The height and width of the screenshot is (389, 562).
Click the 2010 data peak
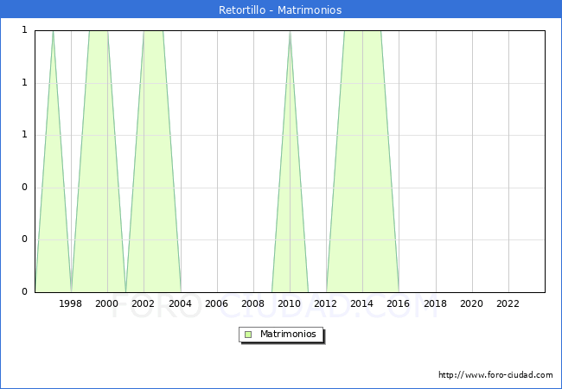290,32
